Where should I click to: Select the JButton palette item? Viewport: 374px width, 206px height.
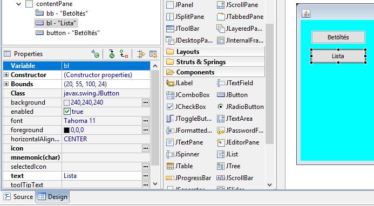pyautogui.click(x=232, y=95)
